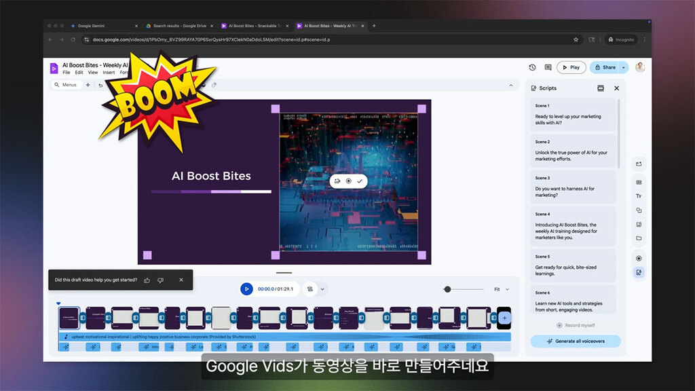Close the Scripts panel
Screen dimensions: 695x391
tap(616, 88)
